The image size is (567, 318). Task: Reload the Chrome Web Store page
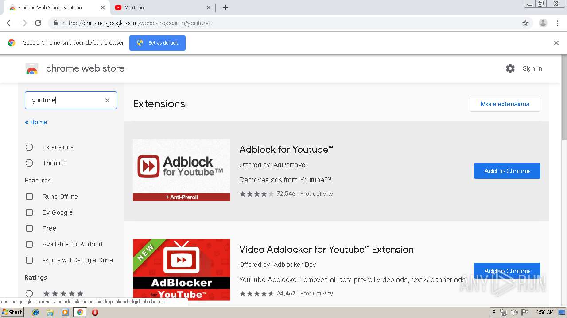38,23
